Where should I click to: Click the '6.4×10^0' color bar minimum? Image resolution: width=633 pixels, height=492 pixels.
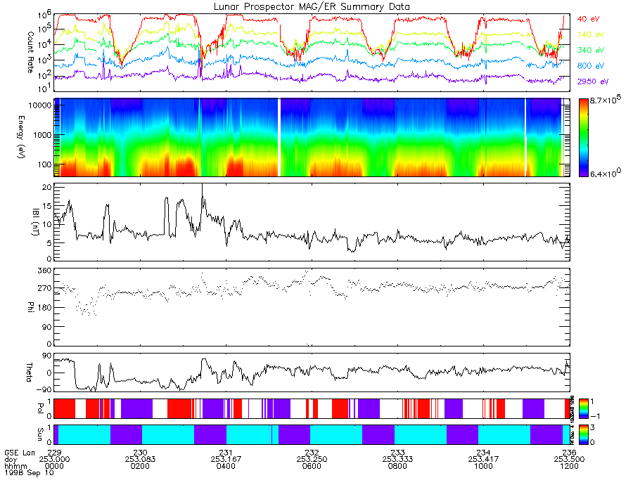(605, 173)
